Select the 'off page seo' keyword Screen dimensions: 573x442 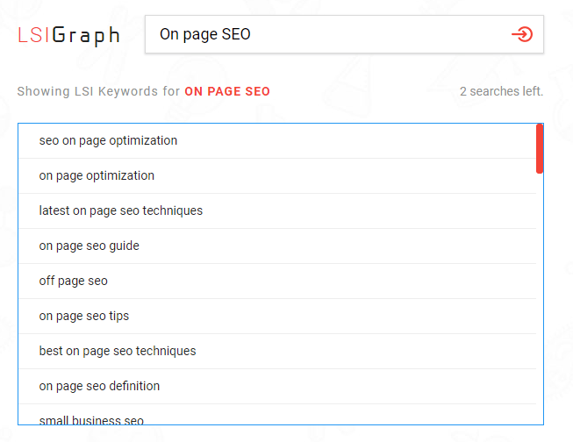pos(277,282)
